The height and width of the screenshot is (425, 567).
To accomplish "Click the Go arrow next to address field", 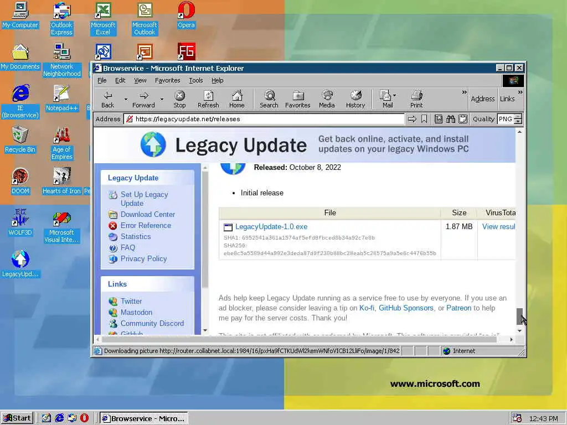I will (412, 119).
